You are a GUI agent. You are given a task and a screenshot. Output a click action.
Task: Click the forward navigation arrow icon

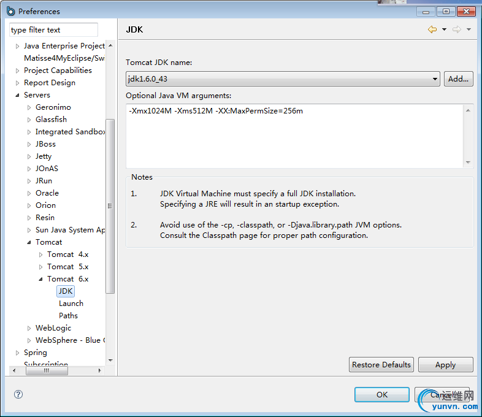[x=457, y=29]
